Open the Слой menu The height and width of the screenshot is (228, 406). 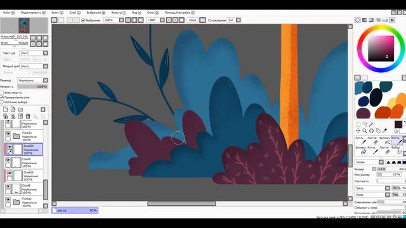75,13
